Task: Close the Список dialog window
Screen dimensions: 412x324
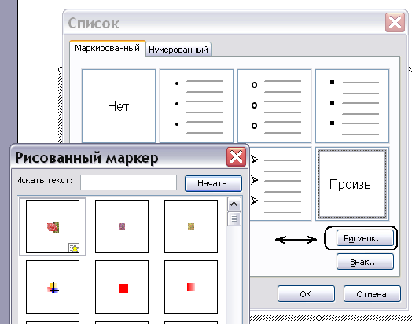Action: pos(395,23)
